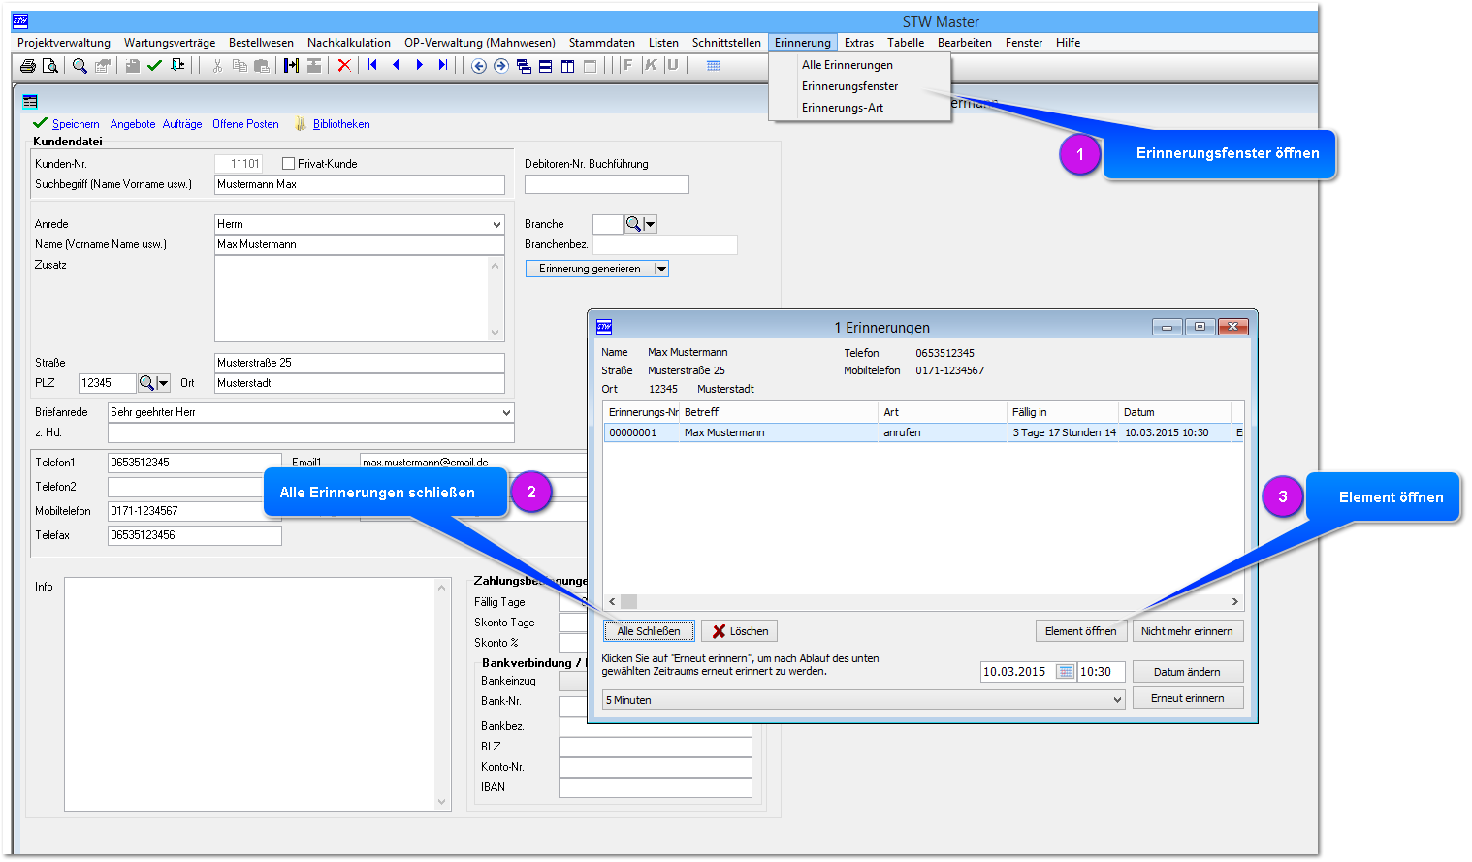This screenshot has width=1472, height=862.
Task: Click the cascade windows toolbar icon
Action: pyautogui.click(x=524, y=66)
